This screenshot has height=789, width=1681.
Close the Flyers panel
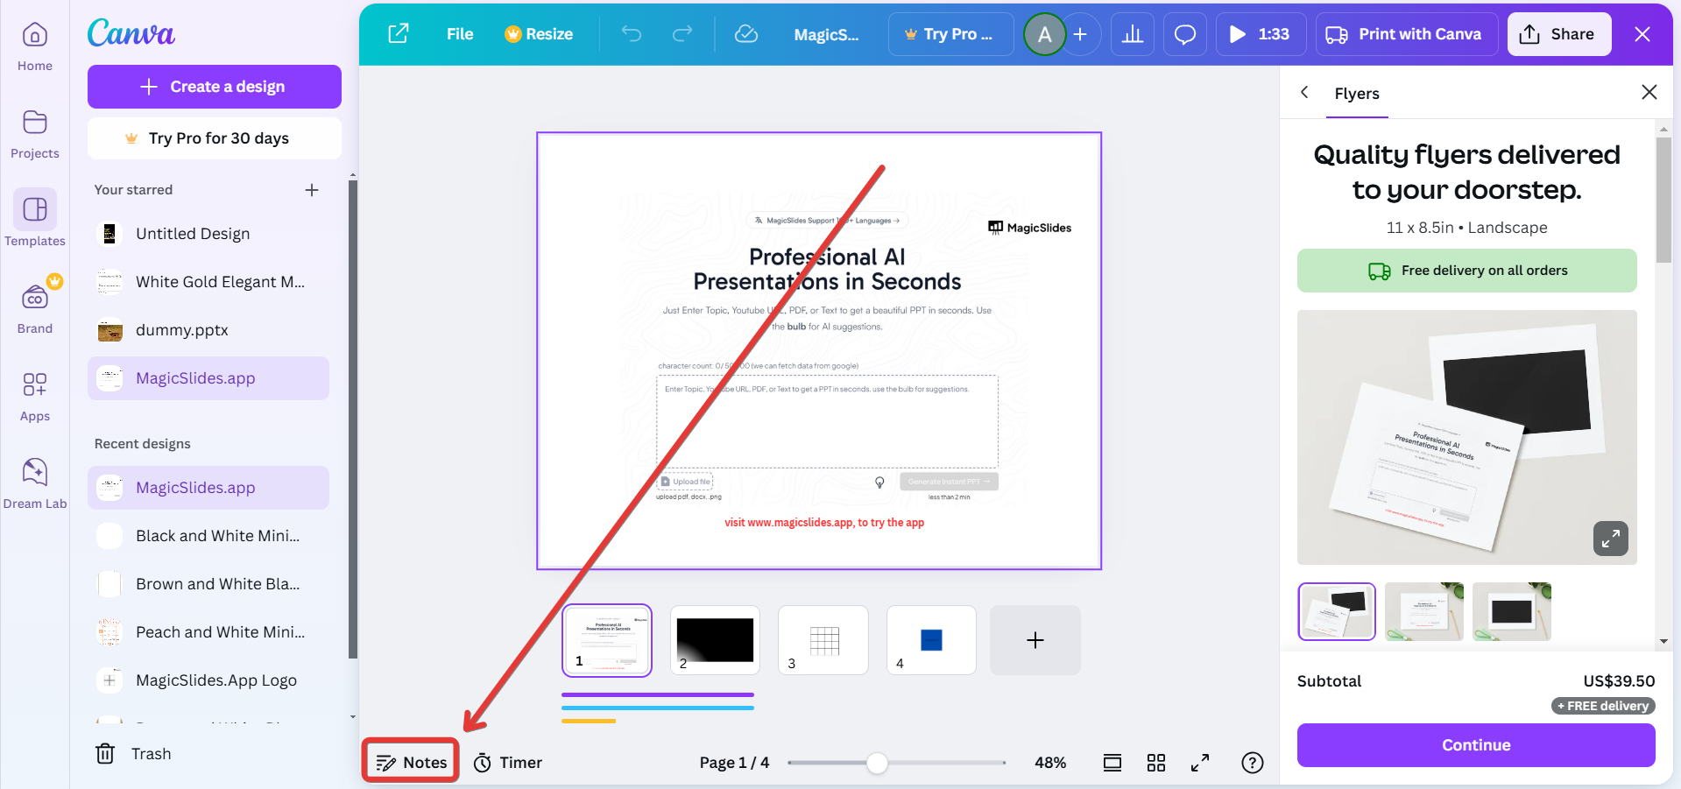pos(1649,92)
